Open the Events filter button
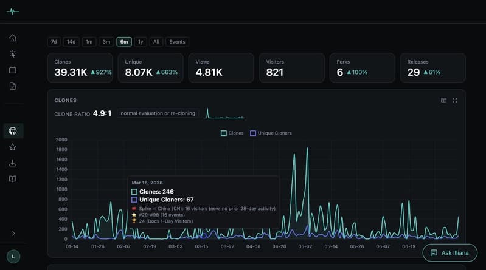 177,42
